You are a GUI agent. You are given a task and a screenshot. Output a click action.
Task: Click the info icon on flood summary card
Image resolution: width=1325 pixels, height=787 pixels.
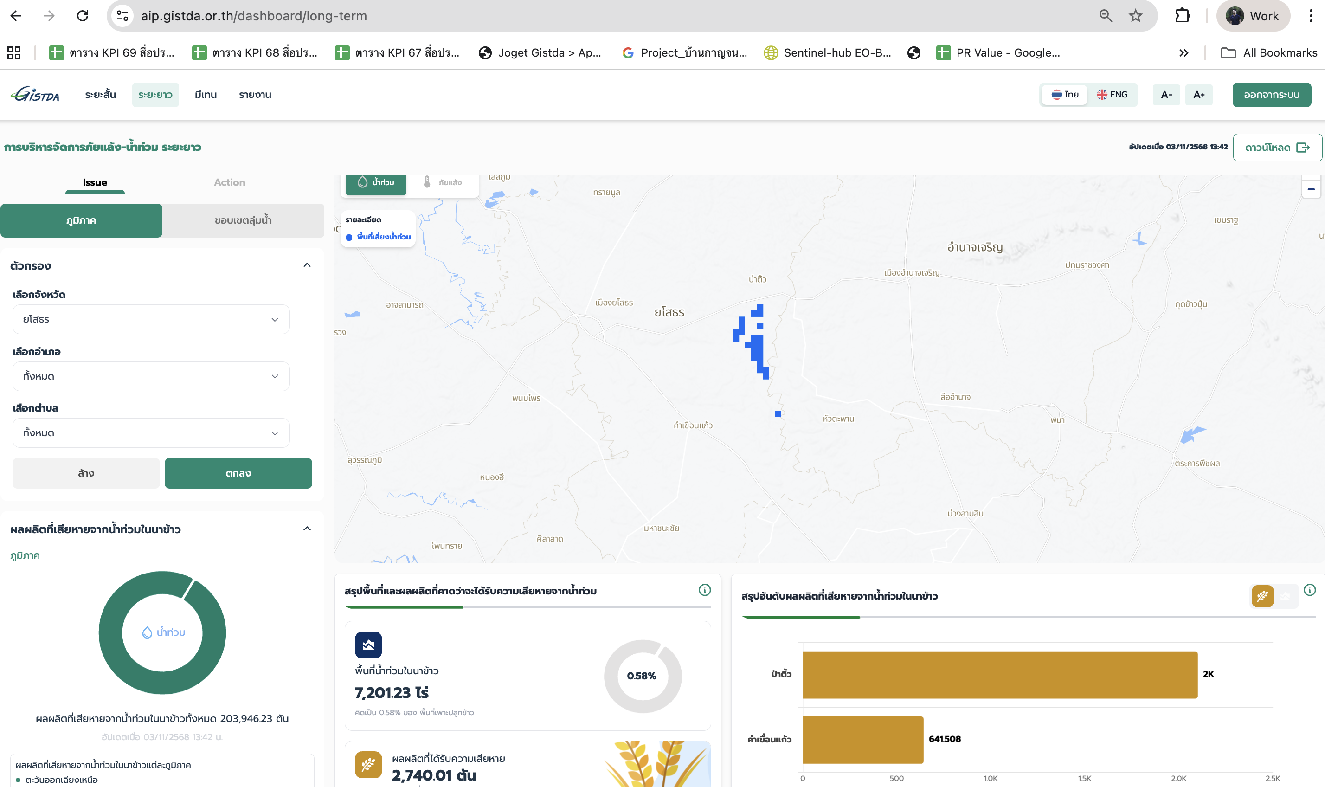coord(704,590)
